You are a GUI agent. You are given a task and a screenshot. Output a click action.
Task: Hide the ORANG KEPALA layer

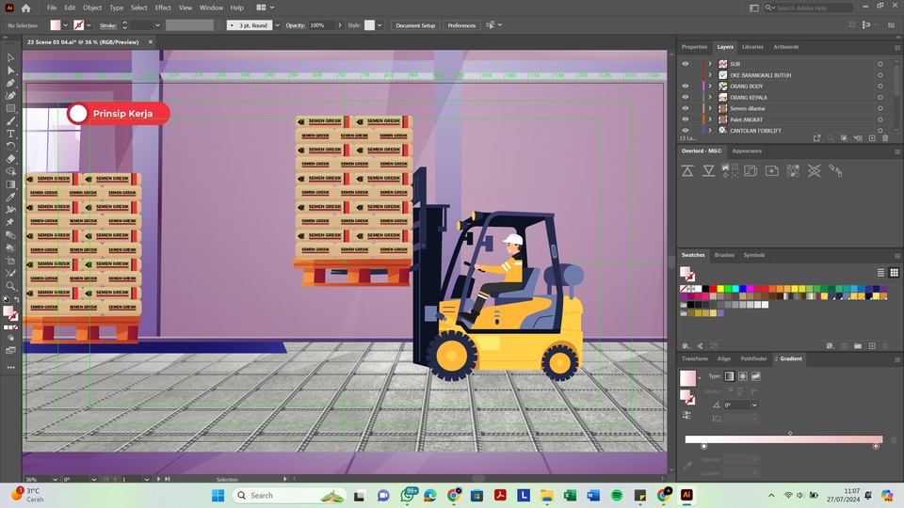(685, 97)
